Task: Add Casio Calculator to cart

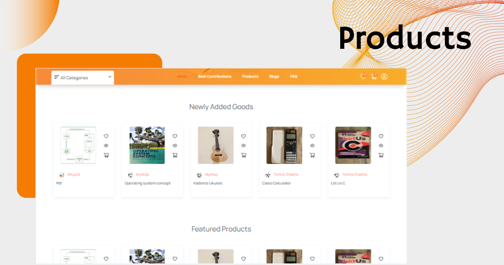Action: coord(312,155)
